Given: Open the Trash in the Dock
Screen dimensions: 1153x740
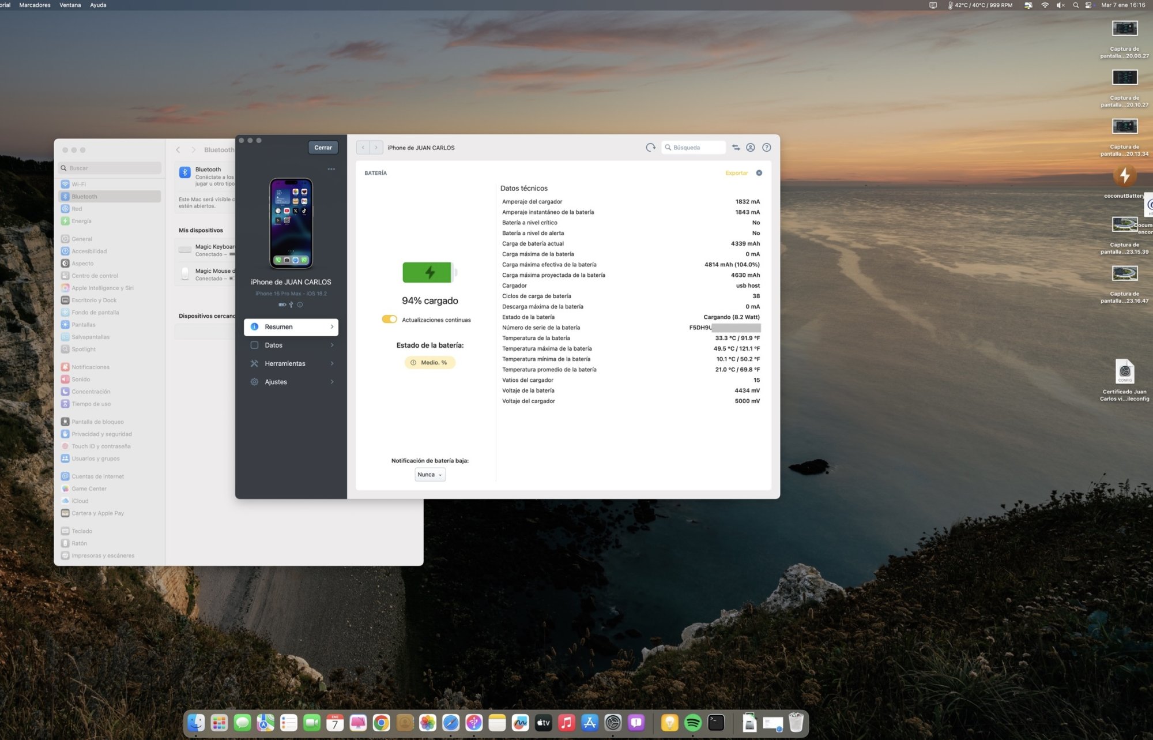Looking at the screenshot, I should tap(796, 722).
